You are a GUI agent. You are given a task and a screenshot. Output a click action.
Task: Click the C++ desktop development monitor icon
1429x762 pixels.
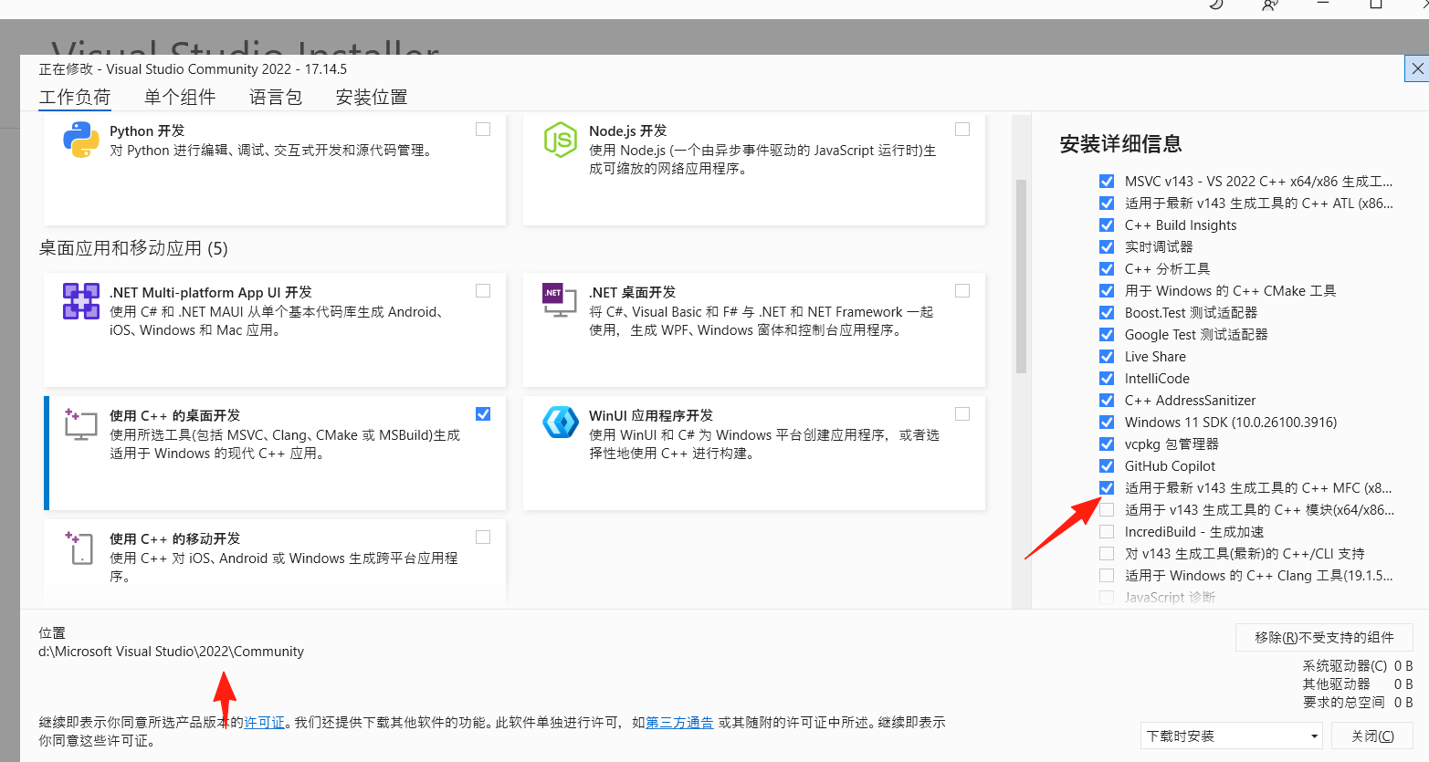point(80,424)
